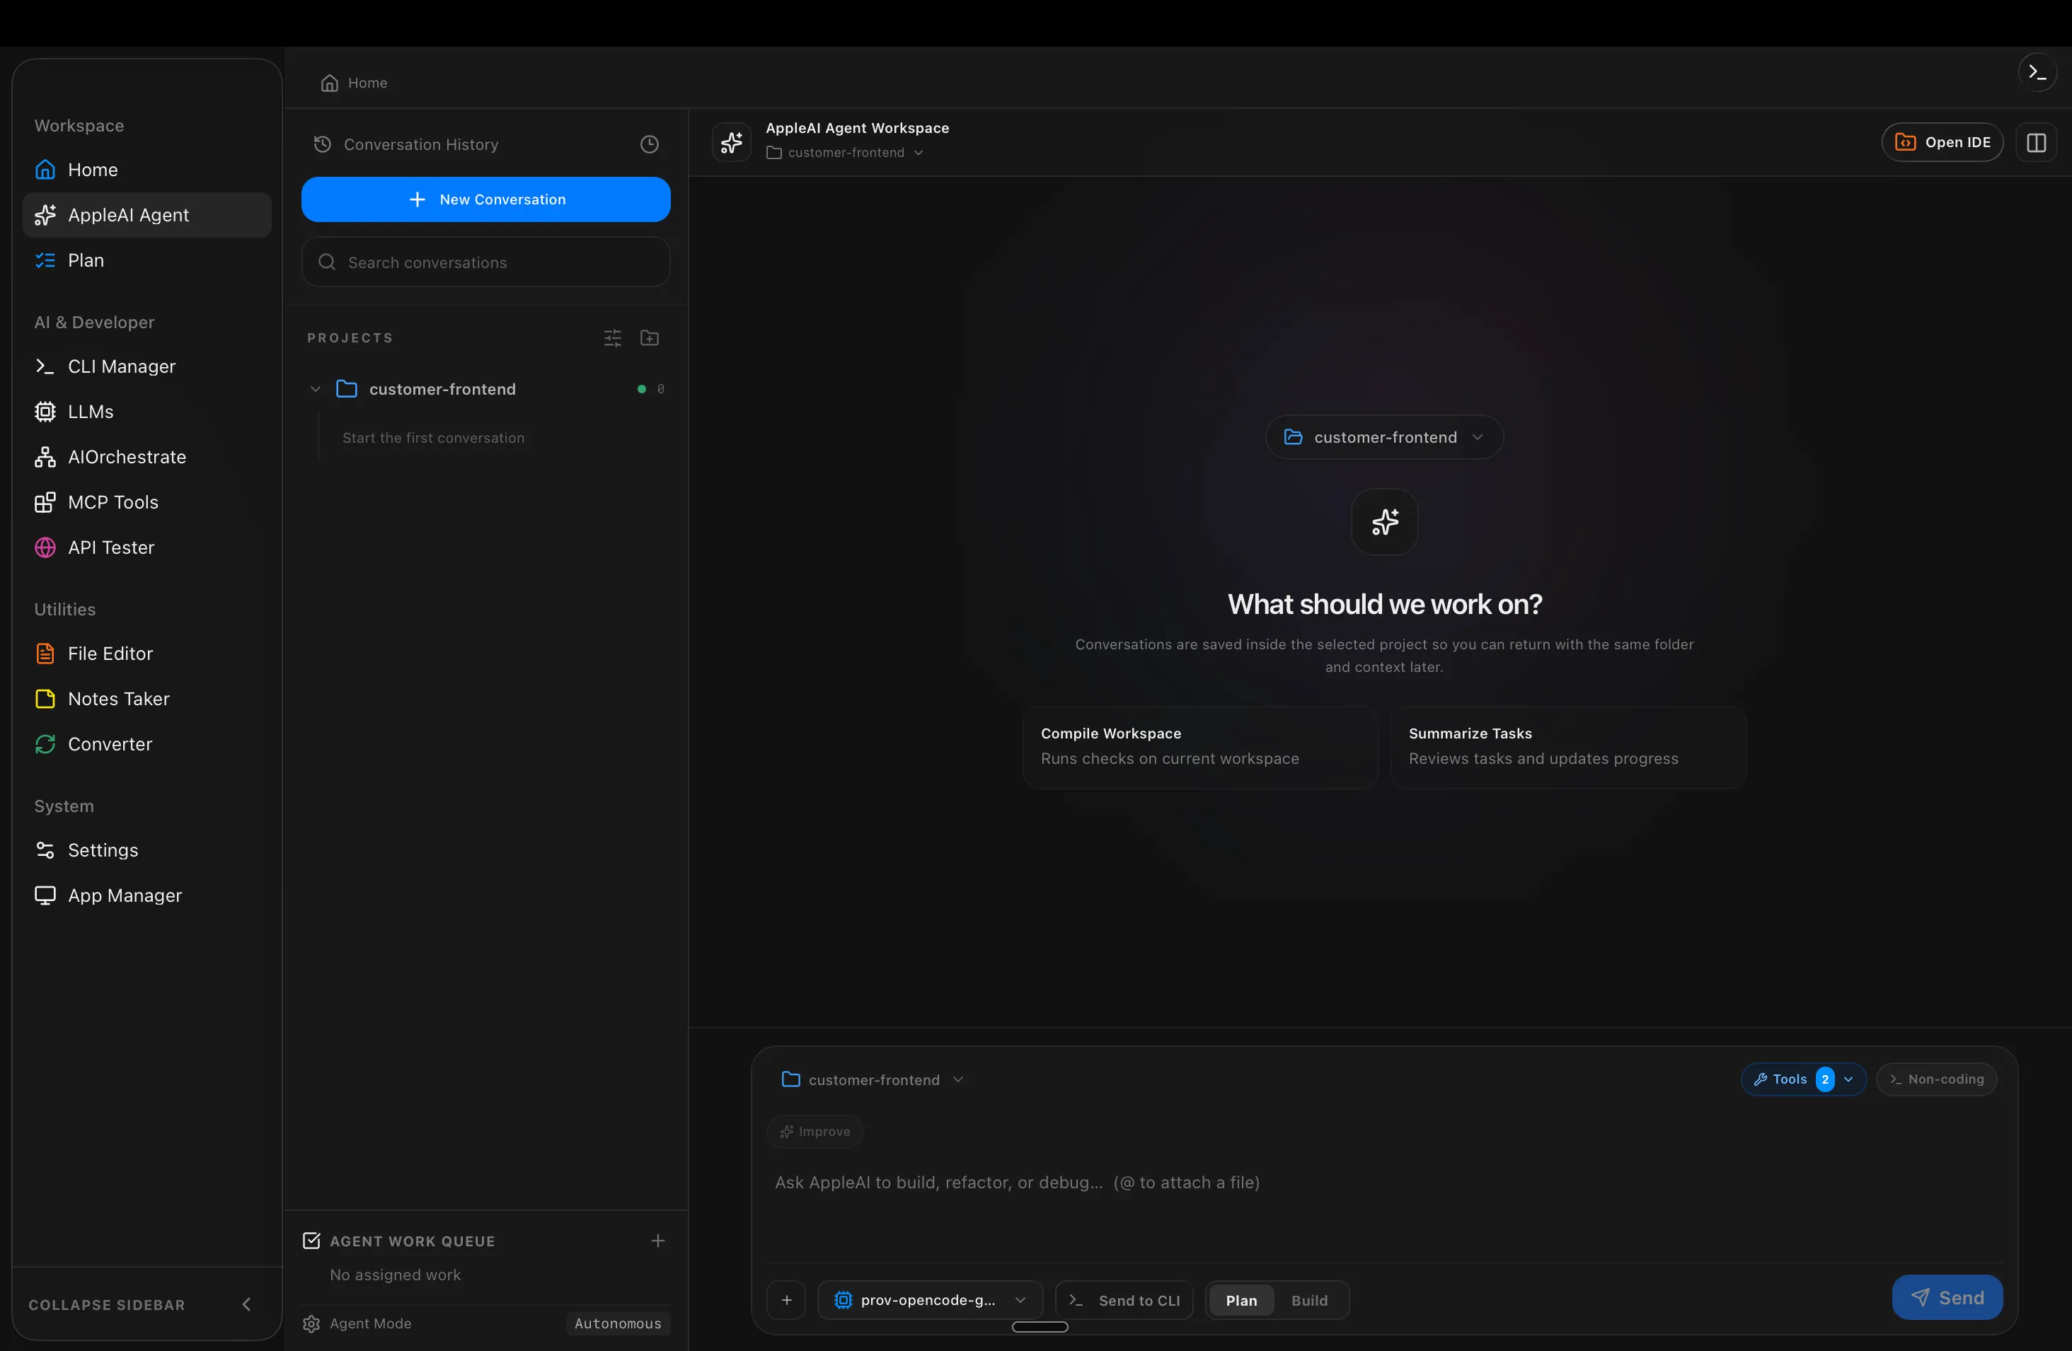This screenshot has width=2072, height=1351.
Task: Click the attachment plus button in composer
Action: tap(786, 1299)
